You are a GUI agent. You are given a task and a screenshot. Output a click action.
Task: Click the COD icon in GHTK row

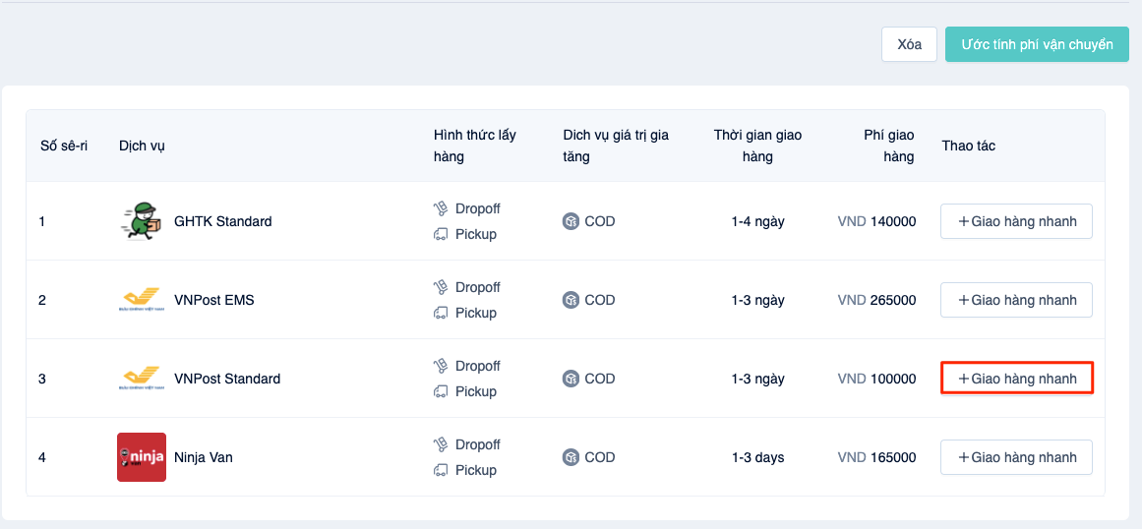571,221
